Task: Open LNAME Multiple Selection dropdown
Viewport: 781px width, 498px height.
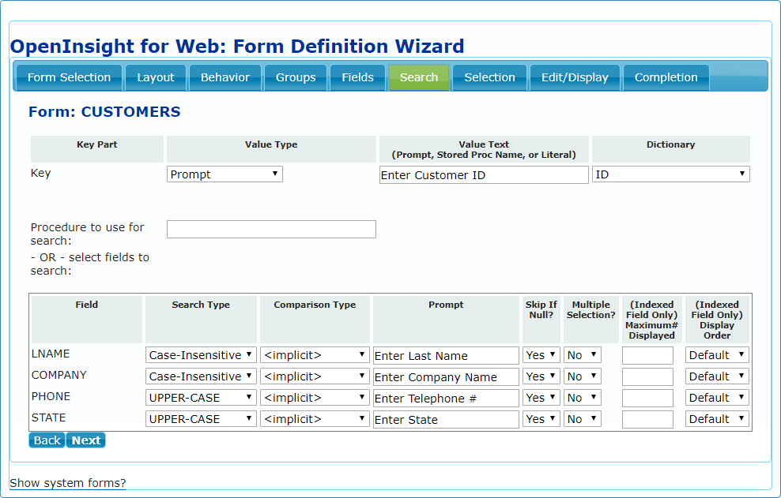Action: point(583,355)
